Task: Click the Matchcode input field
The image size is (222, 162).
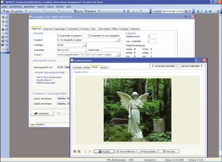Action: click(x=111, y=50)
